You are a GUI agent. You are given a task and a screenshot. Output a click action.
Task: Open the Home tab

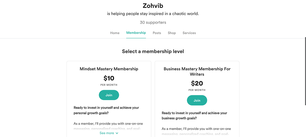115,33
